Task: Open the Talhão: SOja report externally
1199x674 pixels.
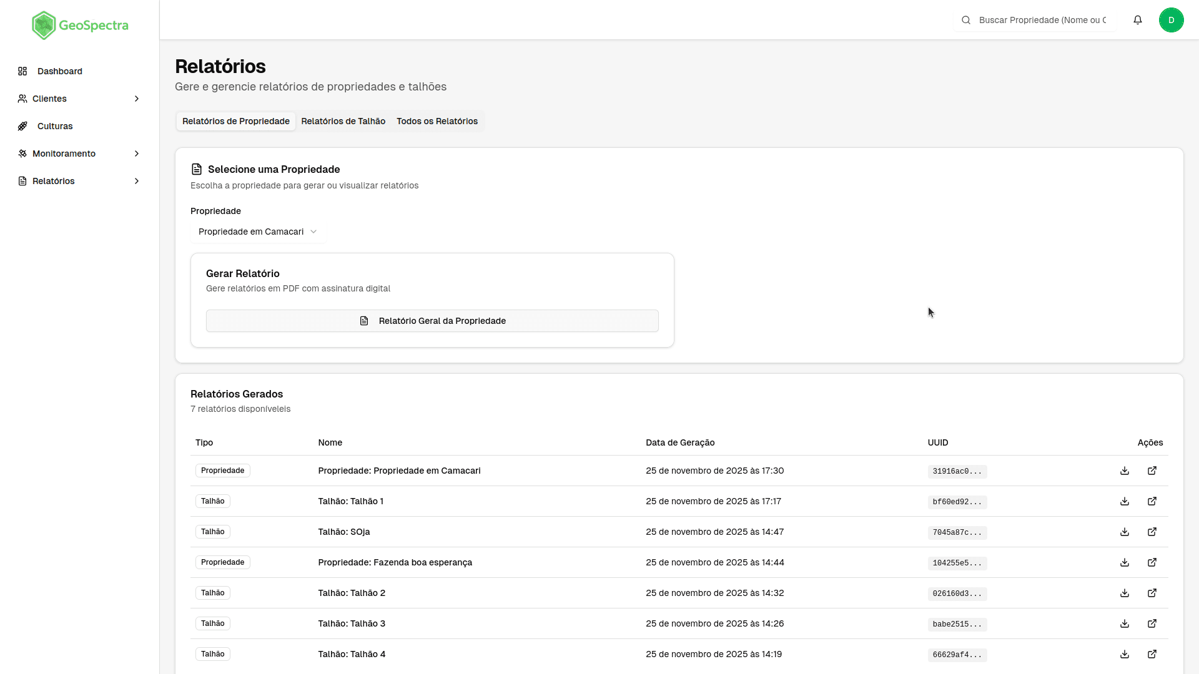Action: pos(1153,532)
